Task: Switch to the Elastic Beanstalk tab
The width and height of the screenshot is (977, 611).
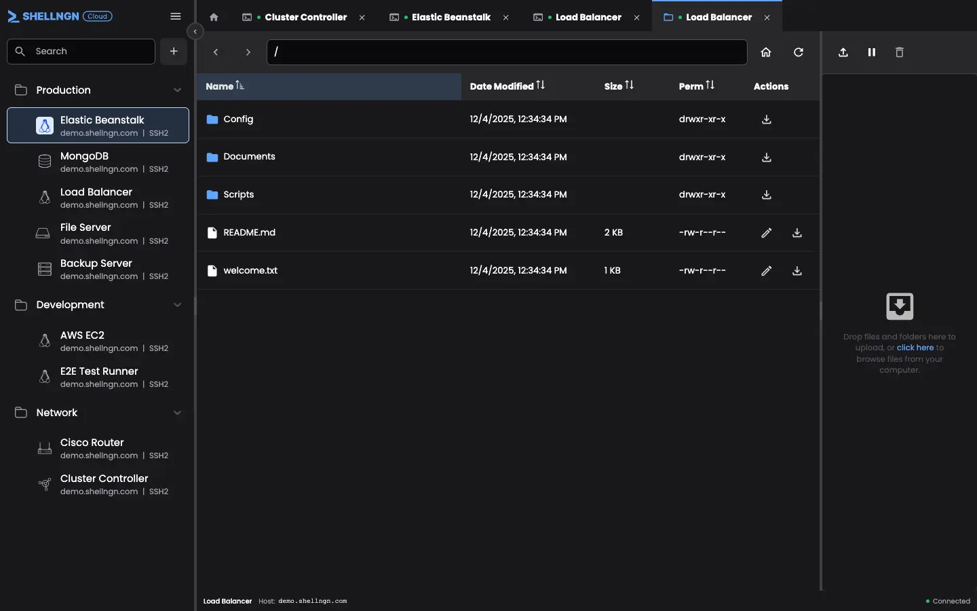Action: tap(451, 17)
